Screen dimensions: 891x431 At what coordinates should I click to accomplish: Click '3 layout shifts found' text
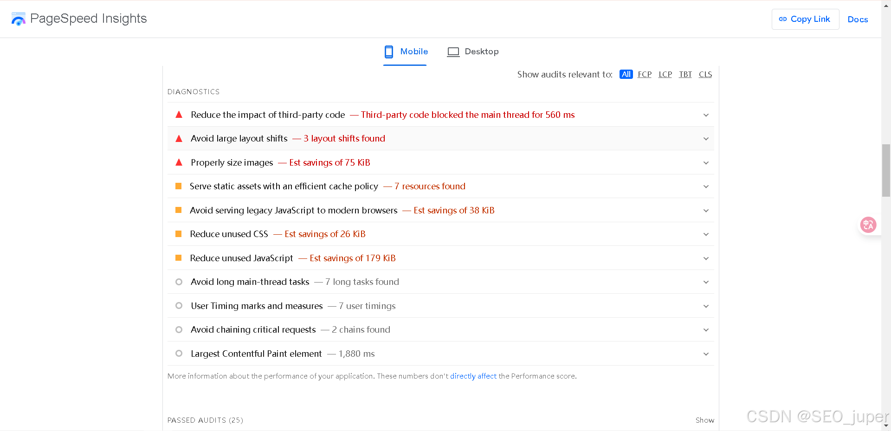(x=344, y=138)
